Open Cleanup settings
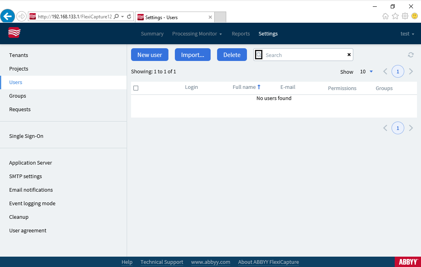This screenshot has width=421, height=267. pos(19,217)
